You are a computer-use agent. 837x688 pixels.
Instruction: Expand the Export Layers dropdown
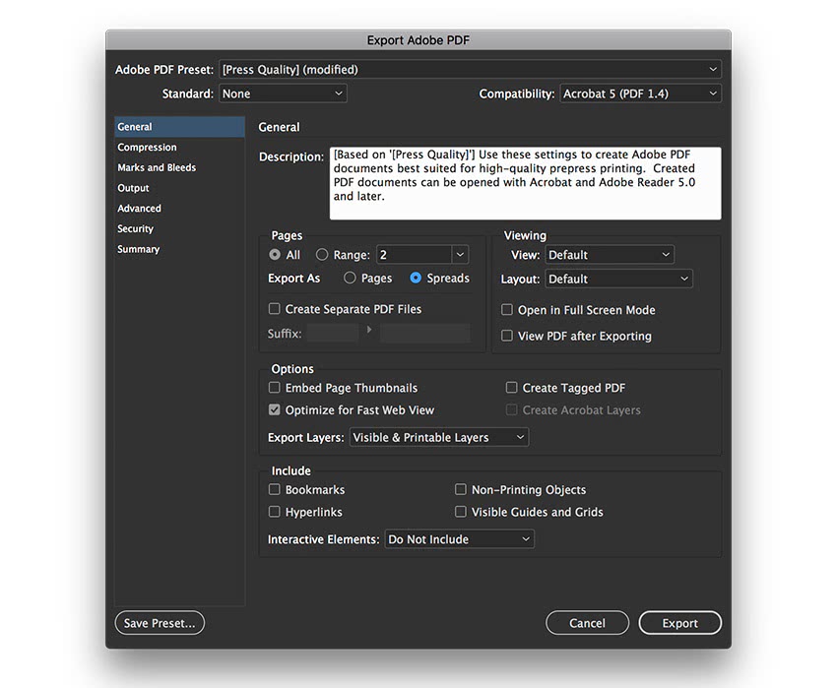(x=439, y=437)
